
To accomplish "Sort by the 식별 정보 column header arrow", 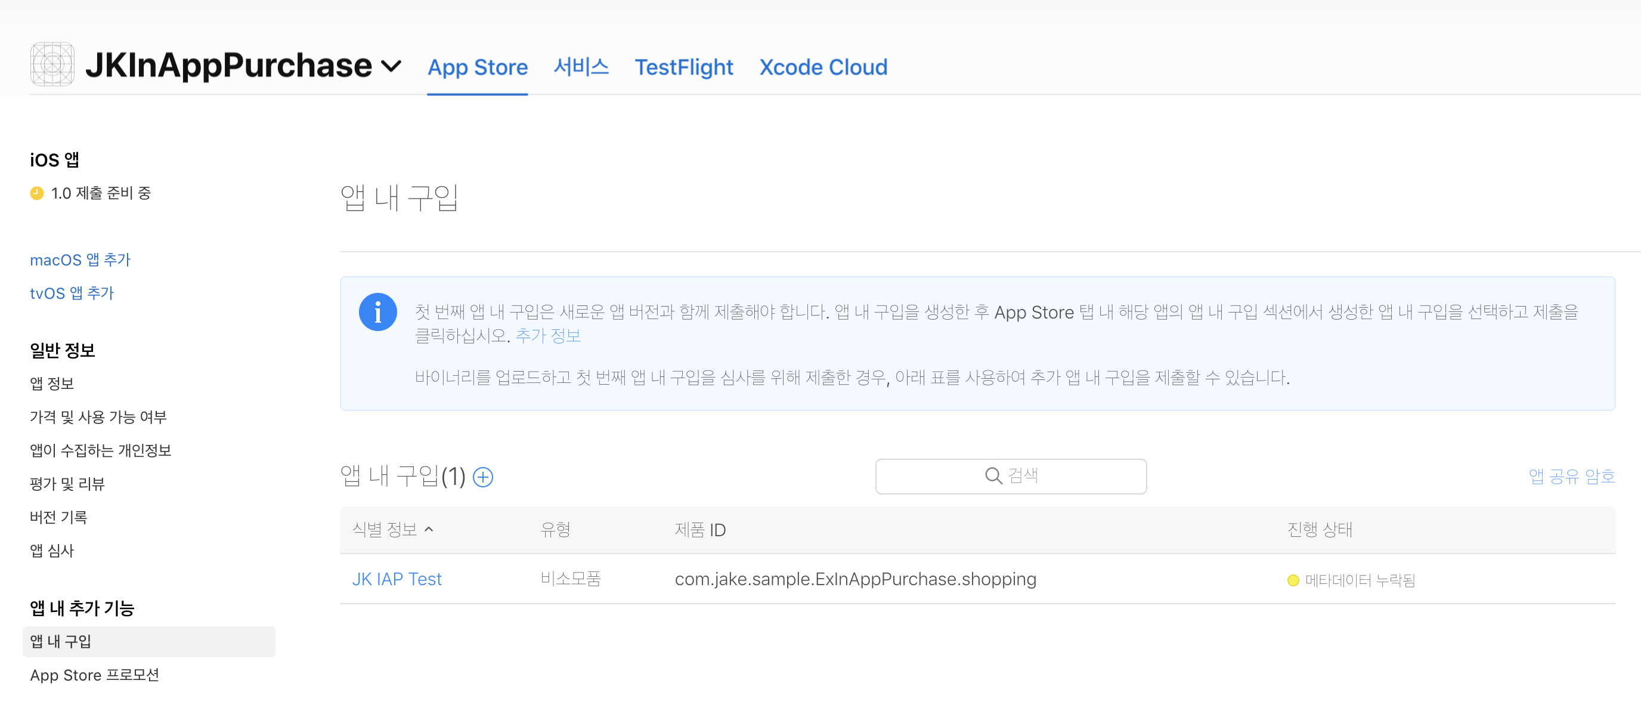I will (429, 529).
